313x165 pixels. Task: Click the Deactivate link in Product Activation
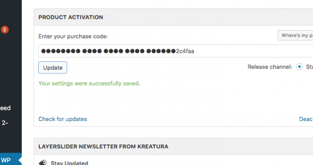pyautogui.click(x=306, y=119)
